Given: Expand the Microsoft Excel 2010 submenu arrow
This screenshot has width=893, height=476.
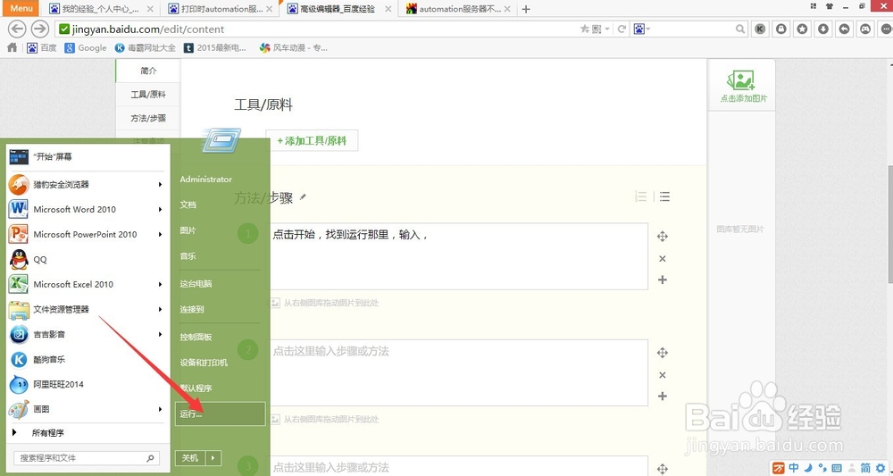Looking at the screenshot, I should coord(160,284).
